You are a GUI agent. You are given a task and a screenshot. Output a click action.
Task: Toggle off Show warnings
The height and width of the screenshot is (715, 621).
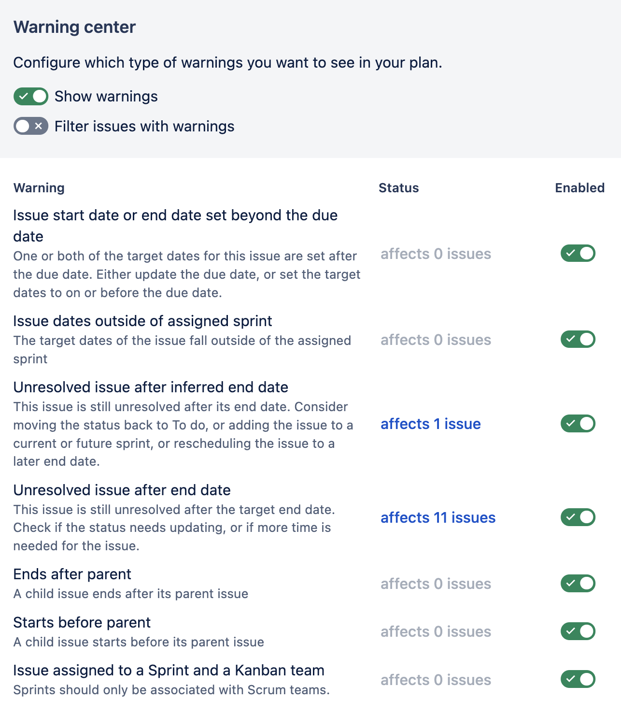[x=30, y=96]
